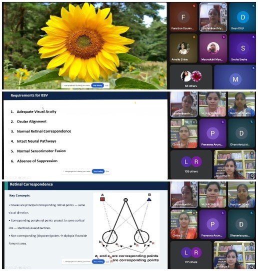The image size is (258, 271).
Task: Open the 84 others participants tile
Action: pyautogui.click(x=191, y=77)
